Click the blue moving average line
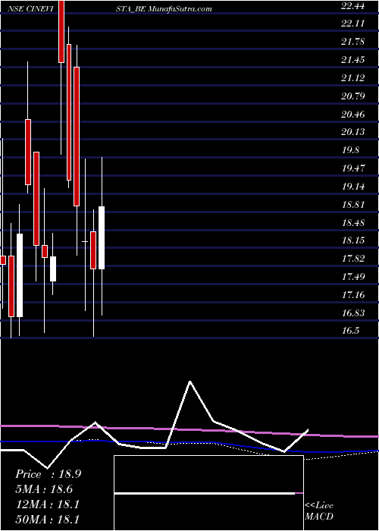The image size is (379, 531). click(189, 446)
